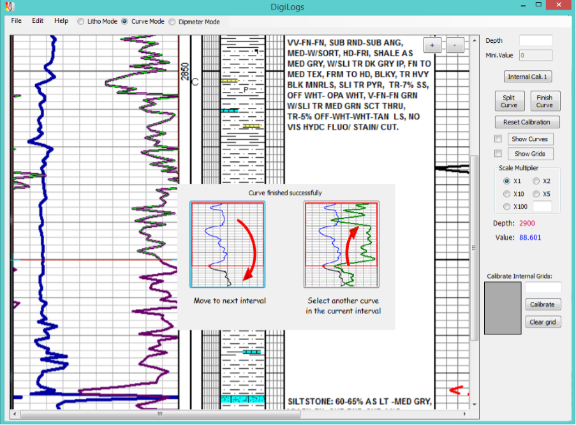576x425 pixels.
Task: Select the Litho Mode radio button
Action: click(81, 21)
